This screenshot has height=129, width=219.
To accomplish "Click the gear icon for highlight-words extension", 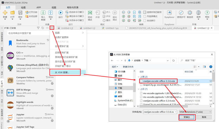I will point(52,108).
